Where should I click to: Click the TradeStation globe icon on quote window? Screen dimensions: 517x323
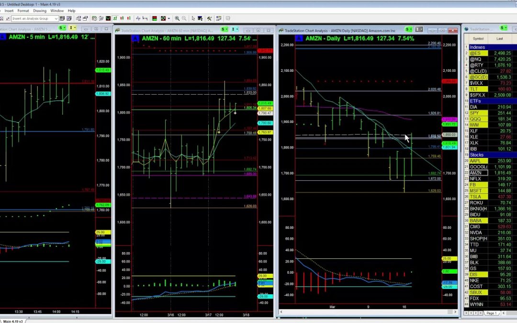[x=465, y=28]
